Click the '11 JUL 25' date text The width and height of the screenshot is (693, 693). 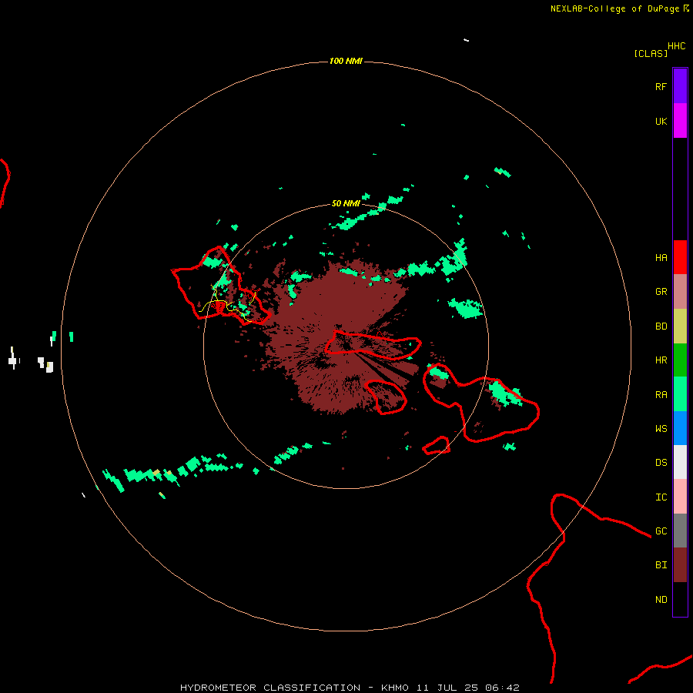pos(447,688)
